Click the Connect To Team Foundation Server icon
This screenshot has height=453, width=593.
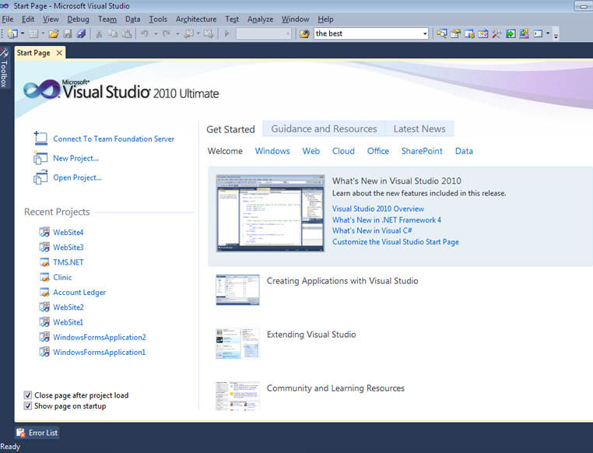[40, 139]
